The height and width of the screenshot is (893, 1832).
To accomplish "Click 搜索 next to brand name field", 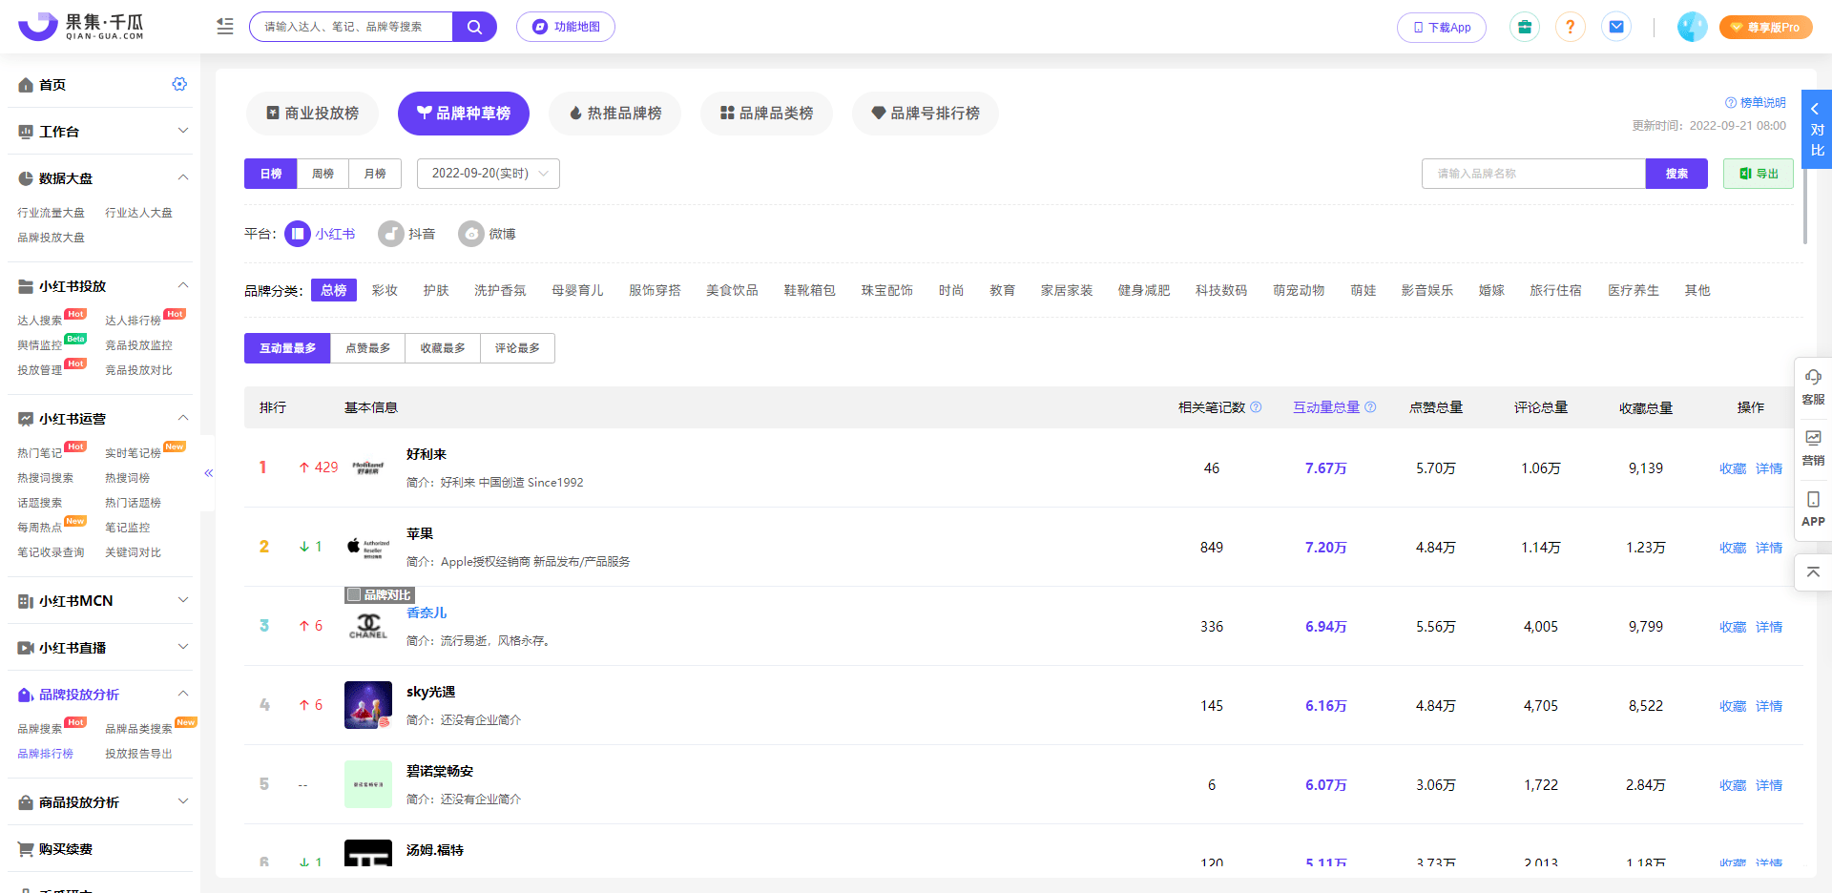I will (x=1676, y=174).
